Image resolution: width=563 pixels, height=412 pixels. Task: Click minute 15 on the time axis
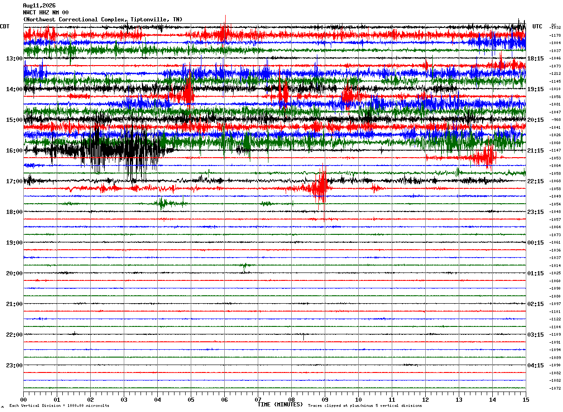526,399
